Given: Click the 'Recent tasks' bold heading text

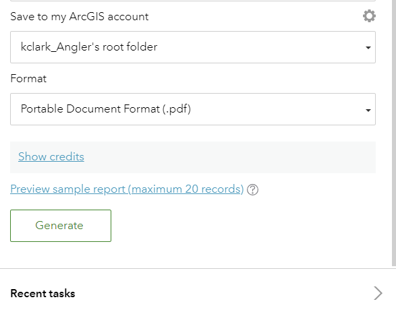Looking at the screenshot, I should tap(43, 293).
